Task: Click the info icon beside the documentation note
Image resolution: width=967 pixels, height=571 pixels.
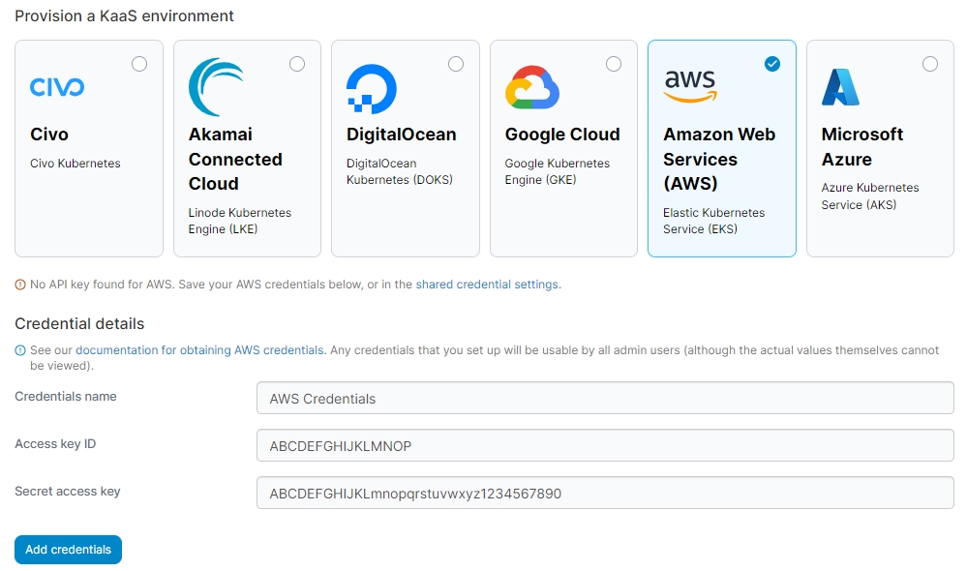Action: [20, 350]
